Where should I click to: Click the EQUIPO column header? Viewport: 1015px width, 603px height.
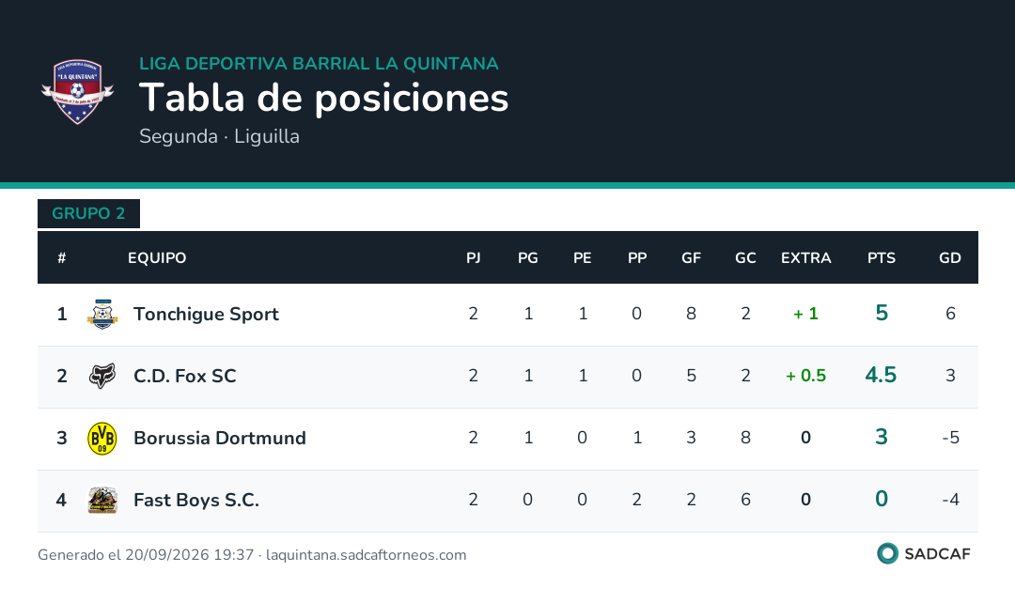[x=157, y=258]
